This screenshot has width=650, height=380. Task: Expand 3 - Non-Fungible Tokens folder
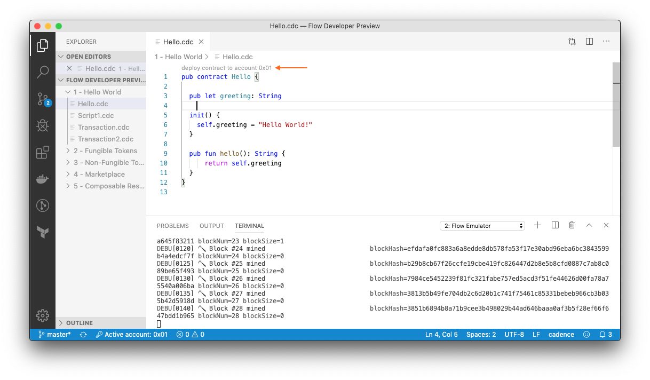click(x=101, y=162)
